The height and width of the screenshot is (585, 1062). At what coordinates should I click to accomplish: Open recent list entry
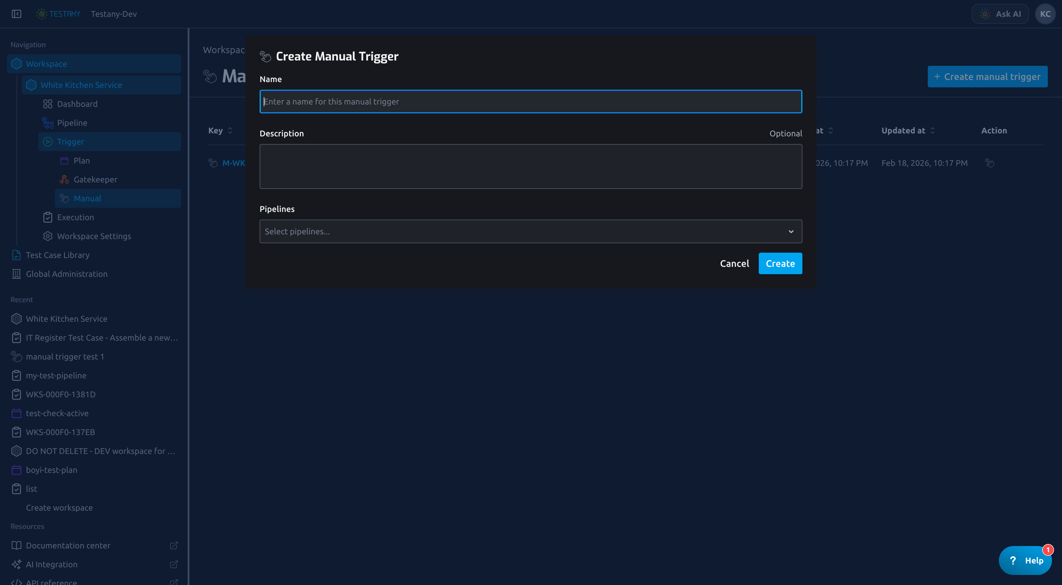(94, 489)
